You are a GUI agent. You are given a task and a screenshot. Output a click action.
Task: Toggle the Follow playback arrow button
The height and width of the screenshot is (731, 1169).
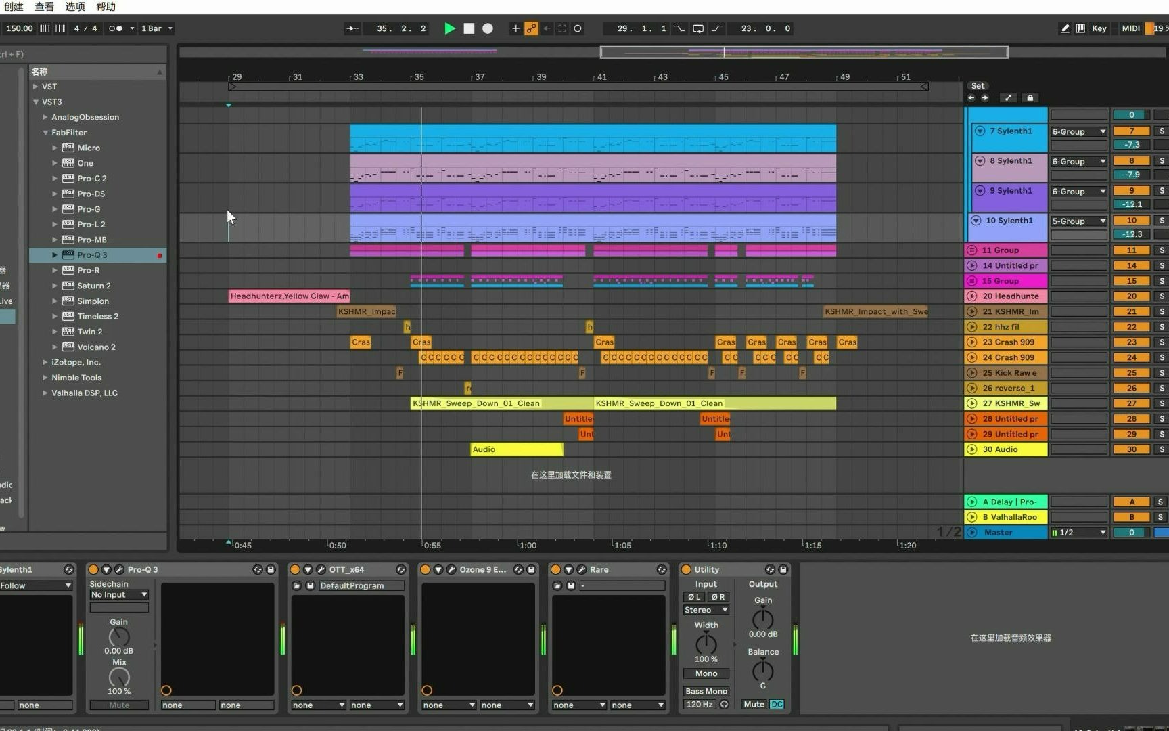point(352,28)
